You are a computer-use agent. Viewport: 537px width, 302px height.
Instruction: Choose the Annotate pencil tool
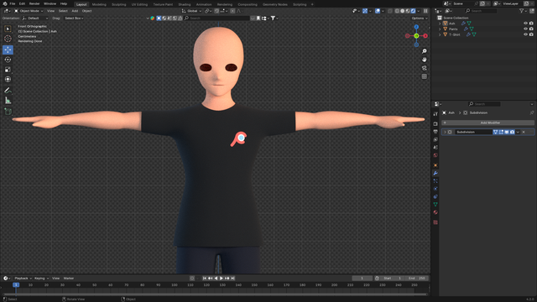tap(8, 91)
